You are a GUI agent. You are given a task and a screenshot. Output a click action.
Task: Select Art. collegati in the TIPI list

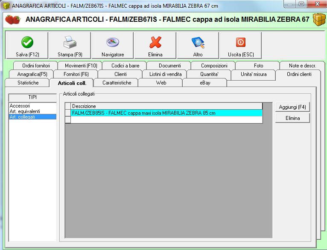click(32, 117)
